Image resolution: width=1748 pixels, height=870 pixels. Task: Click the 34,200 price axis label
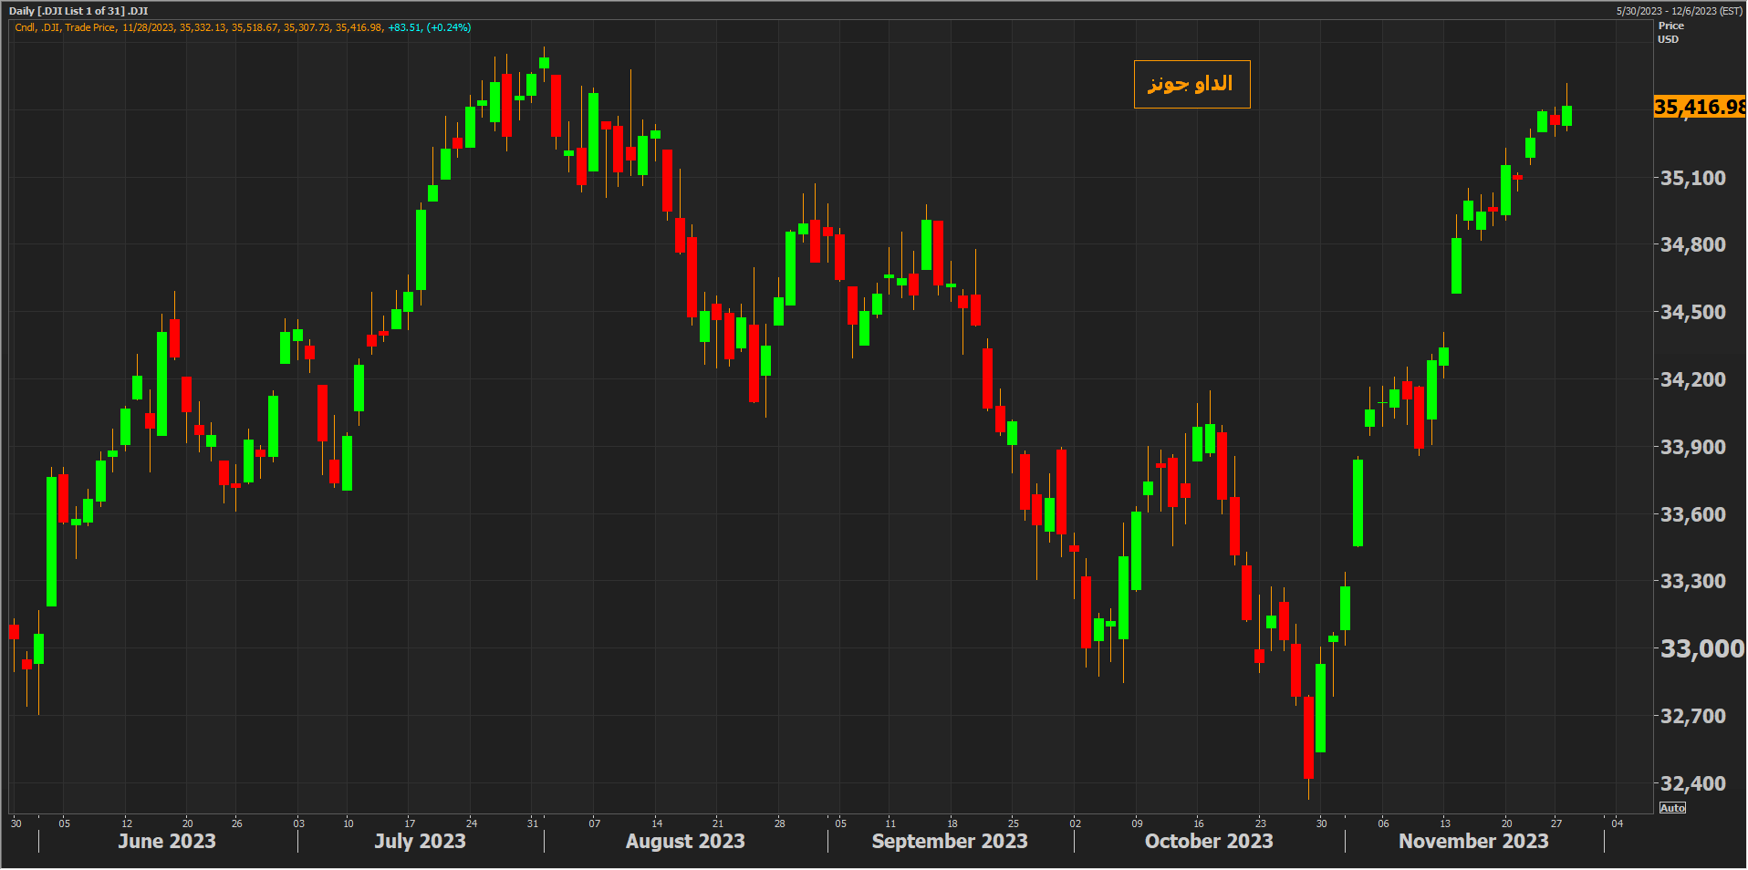click(1692, 379)
